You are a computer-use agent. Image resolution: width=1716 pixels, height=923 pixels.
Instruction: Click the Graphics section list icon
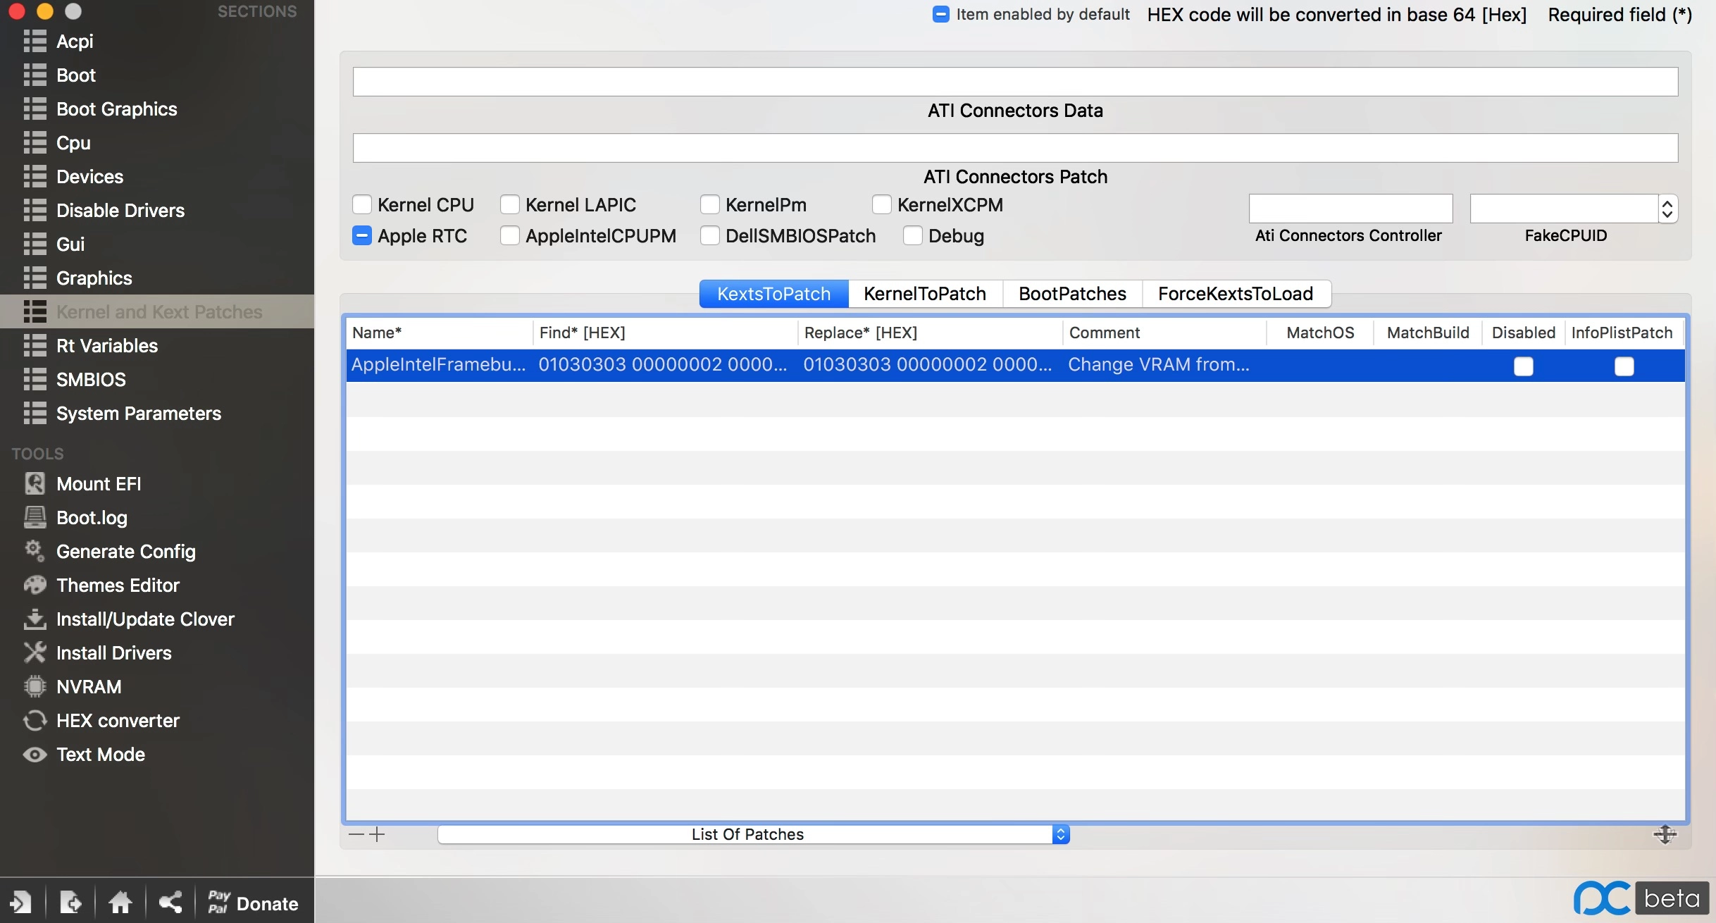(x=35, y=278)
